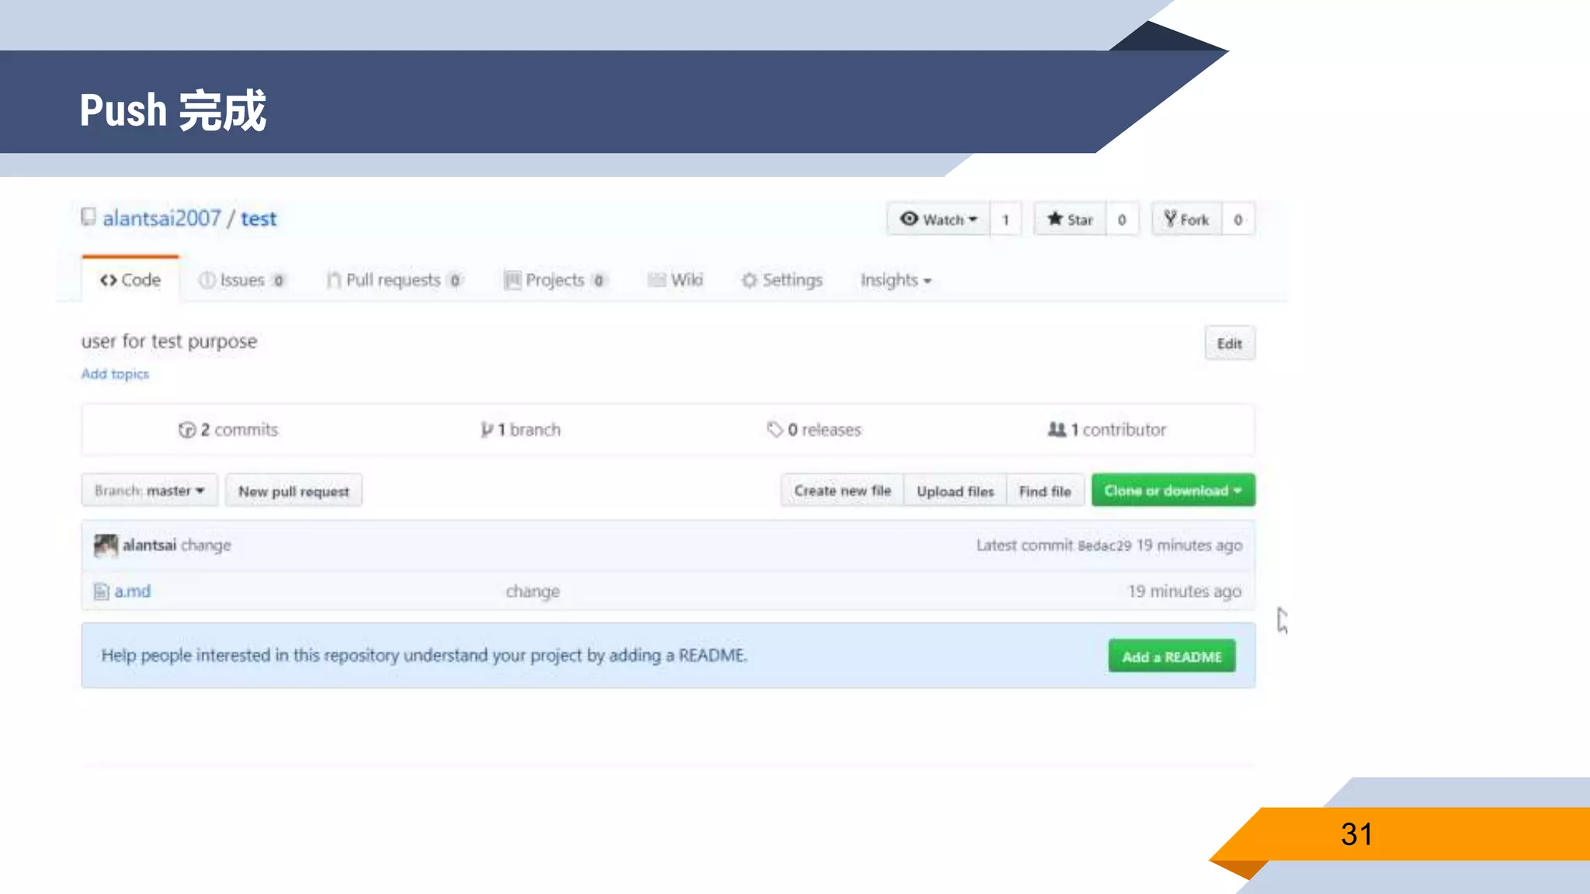View the 1 branch list
Image resolution: width=1590 pixels, height=894 pixels.
coord(521,429)
